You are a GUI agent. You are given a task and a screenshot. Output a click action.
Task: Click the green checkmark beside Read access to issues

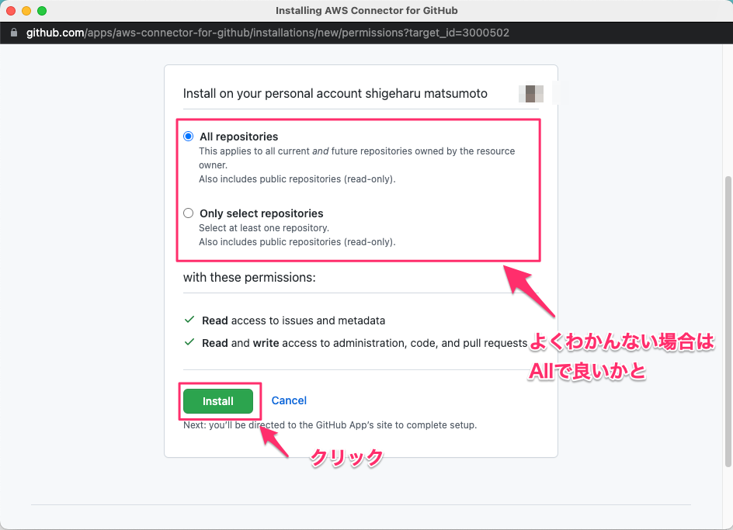point(189,320)
